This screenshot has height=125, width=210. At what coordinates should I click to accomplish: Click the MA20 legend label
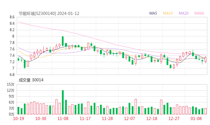pyautogui.click(x=184, y=13)
